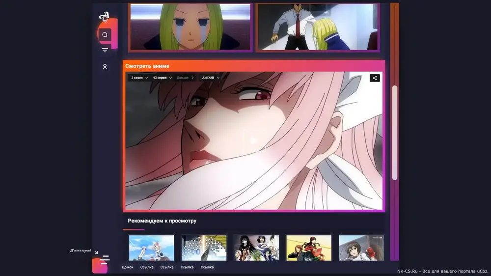Open search from the magnifier icon

pyautogui.click(x=105, y=35)
